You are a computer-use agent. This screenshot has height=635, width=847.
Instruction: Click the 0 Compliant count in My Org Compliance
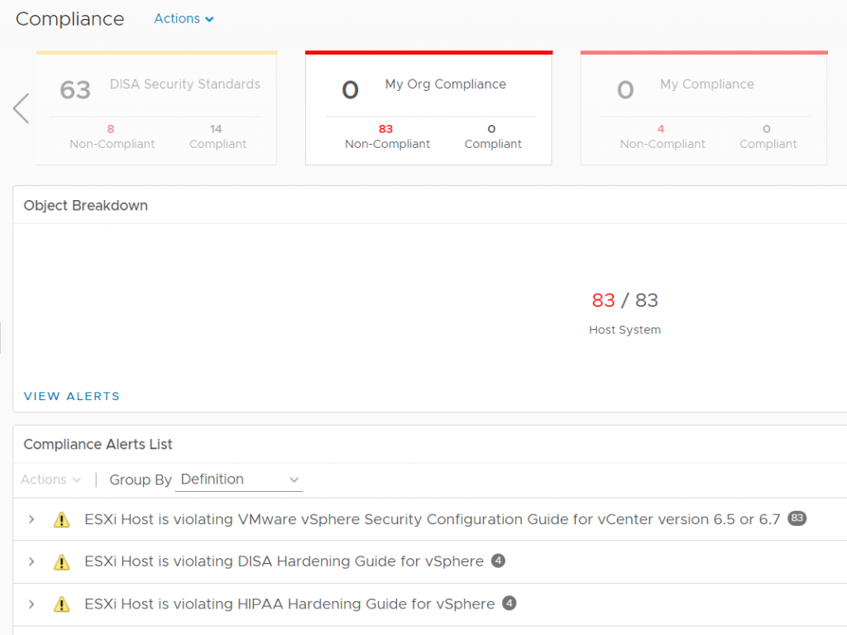point(491,129)
